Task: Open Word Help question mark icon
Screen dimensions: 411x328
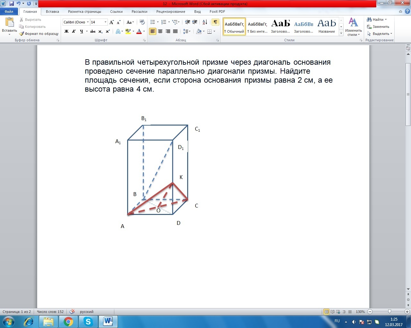Action: coord(407,12)
